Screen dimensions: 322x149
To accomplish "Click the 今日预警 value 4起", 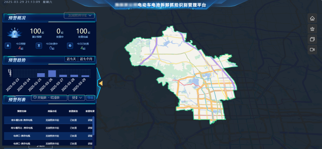I will (x=21, y=48).
